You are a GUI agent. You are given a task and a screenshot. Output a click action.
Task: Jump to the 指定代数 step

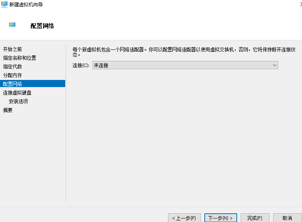tap(13, 66)
